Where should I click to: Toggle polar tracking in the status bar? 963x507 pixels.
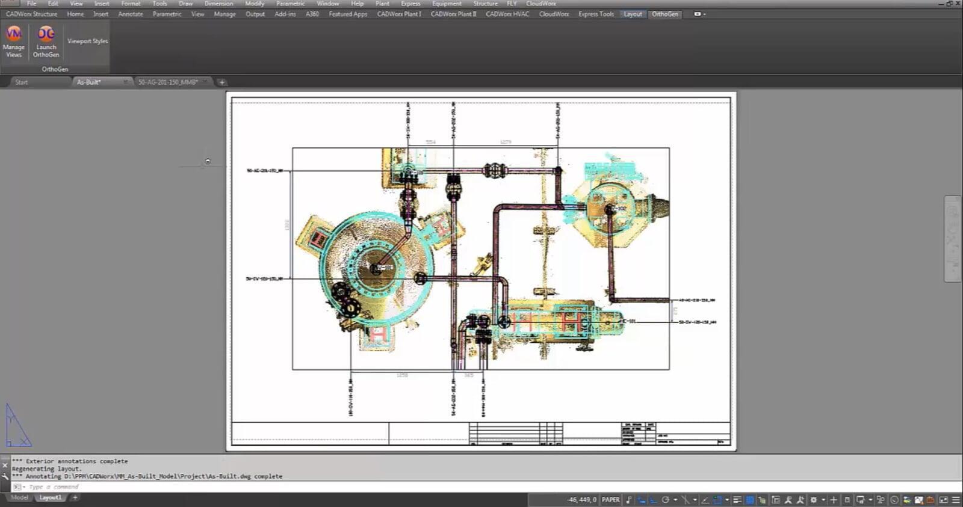[665, 500]
